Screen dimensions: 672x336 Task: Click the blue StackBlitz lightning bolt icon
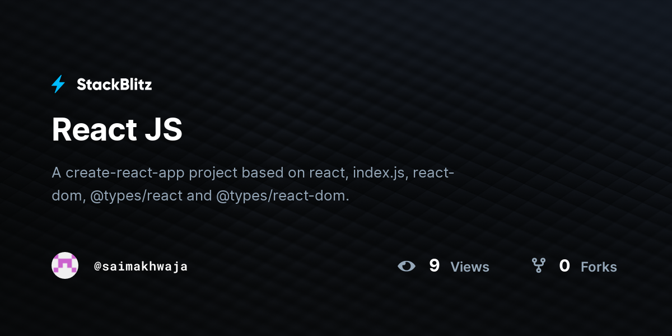tap(58, 84)
